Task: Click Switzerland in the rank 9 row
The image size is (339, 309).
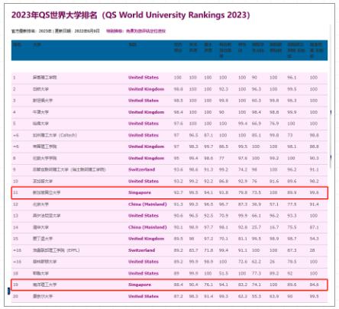Action: point(142,169)
